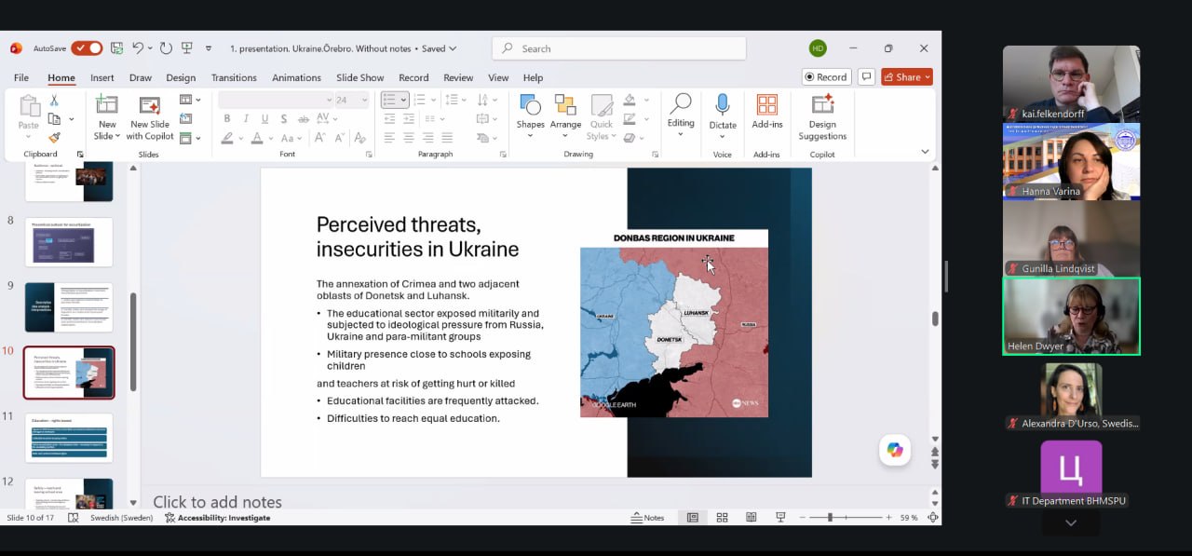
Task: Click the Cut scissors icon
Action: 54,101
